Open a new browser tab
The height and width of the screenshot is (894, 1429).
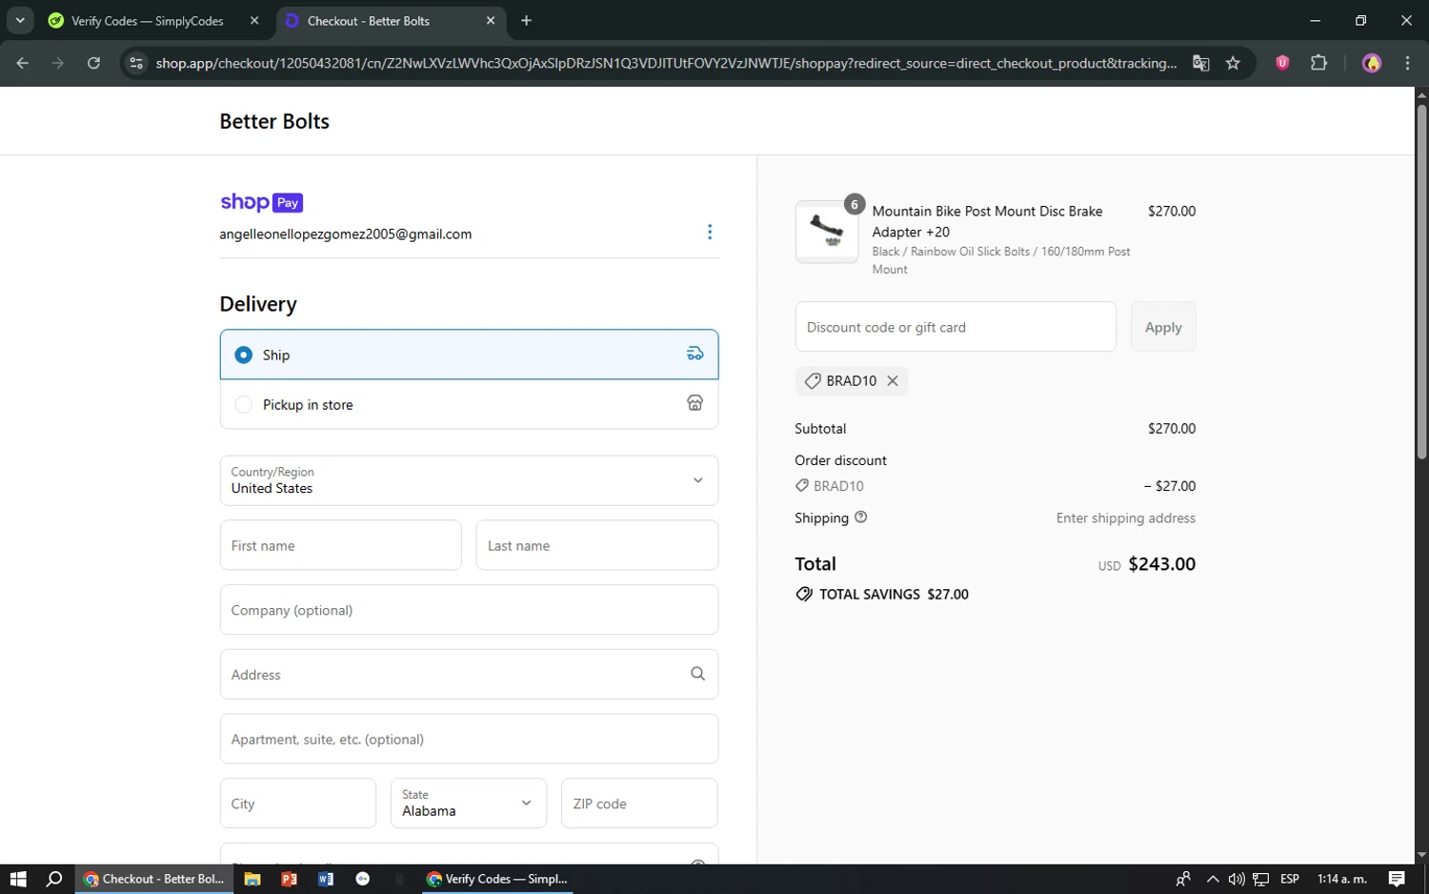coord(527,20)
